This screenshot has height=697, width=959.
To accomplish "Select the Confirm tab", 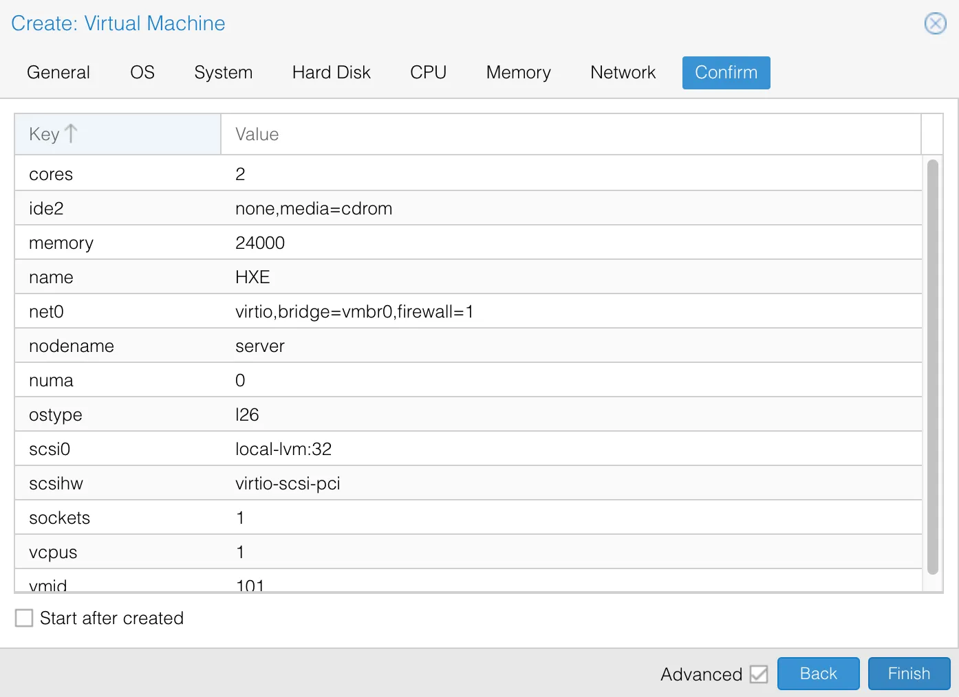I will (726, 73).
